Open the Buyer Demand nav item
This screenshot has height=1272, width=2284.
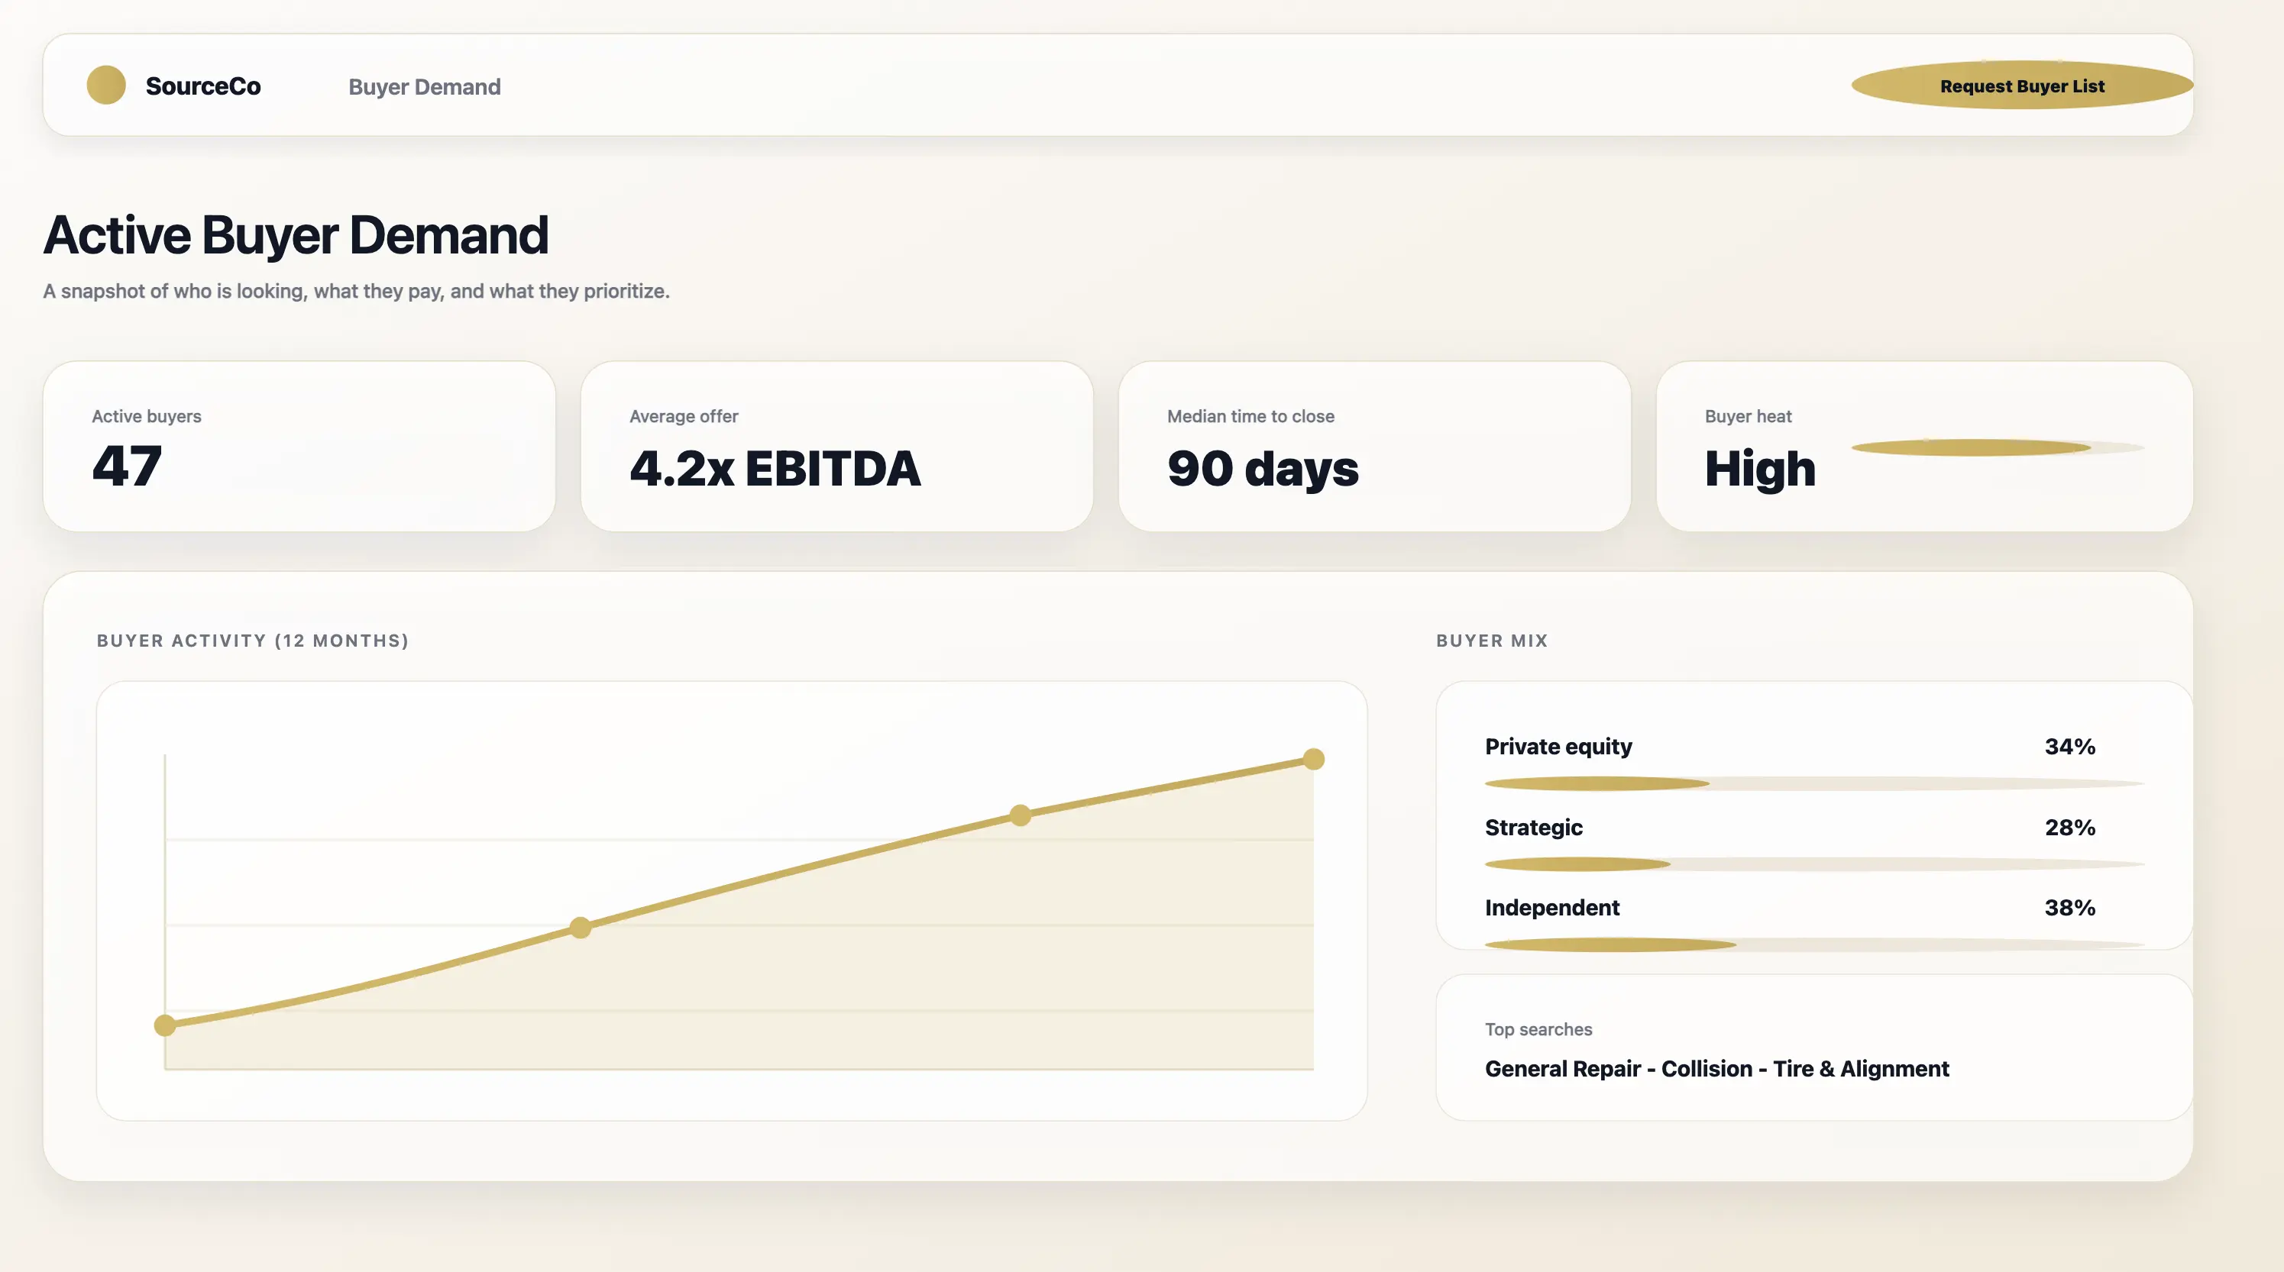pyautogui.click(x=424, y=87)
